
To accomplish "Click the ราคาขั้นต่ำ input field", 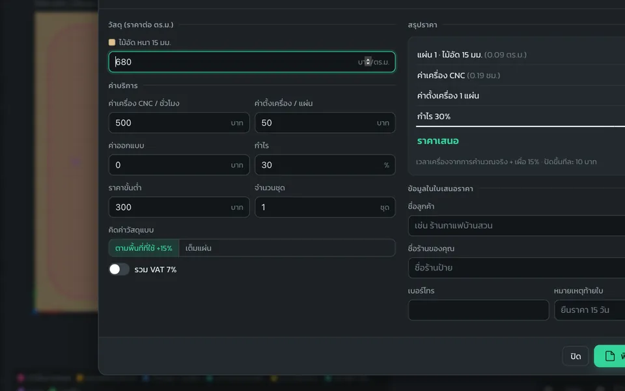I will click(179, 207).
